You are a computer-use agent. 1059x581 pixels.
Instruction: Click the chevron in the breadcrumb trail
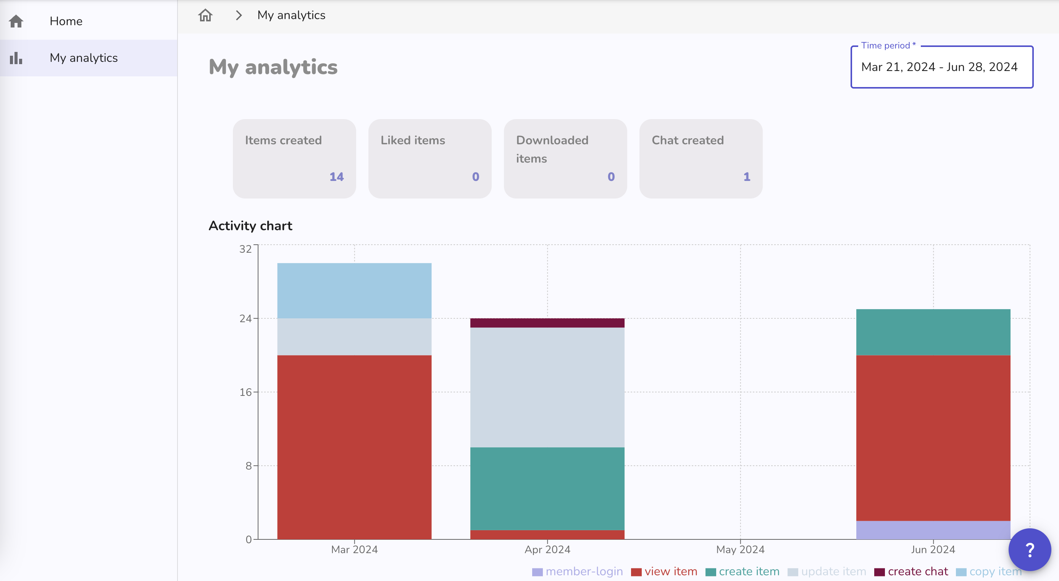239,15
